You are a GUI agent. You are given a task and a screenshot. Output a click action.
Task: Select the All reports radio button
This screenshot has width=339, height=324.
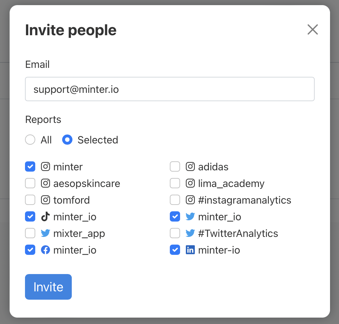pyautogui.click(x=30, y=140)
